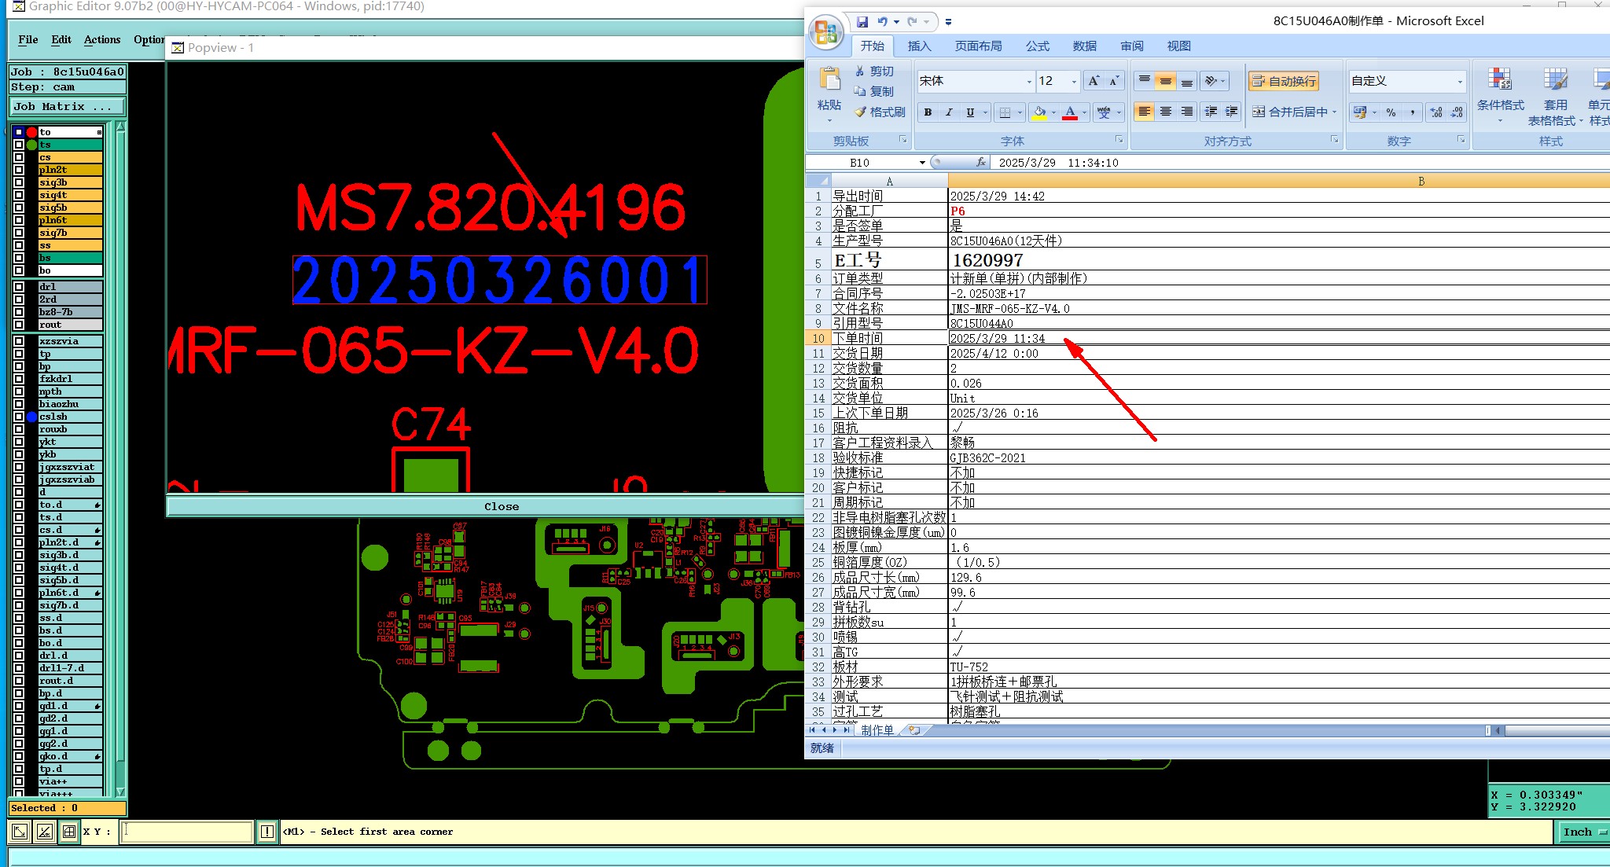Screen dimensions: 1610x867
Task: Click the X Y coordinate input field
Action: [187, 832]
